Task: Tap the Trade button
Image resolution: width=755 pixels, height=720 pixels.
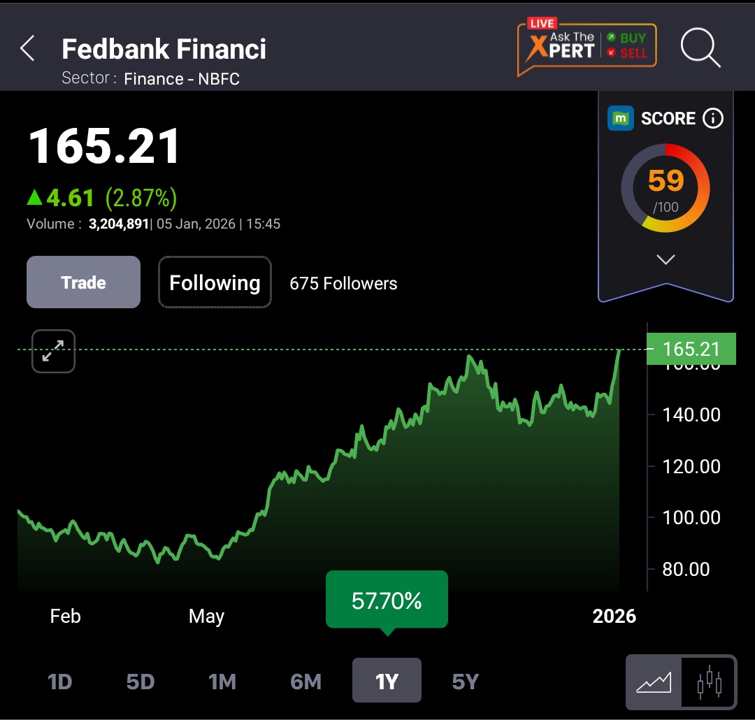Action: click(x=83, y=282)
